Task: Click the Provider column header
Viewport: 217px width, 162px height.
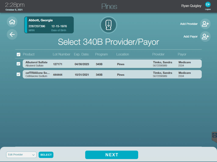Action: tap(158, 54)
